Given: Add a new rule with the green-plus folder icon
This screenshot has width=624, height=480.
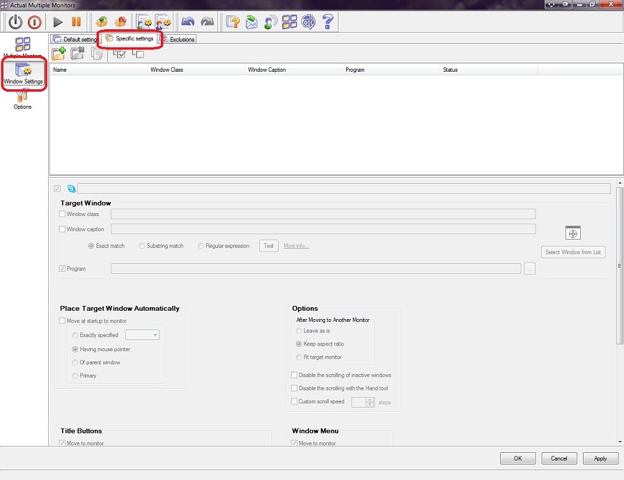Looking at the screenshot, I should [x=59, y=54].
